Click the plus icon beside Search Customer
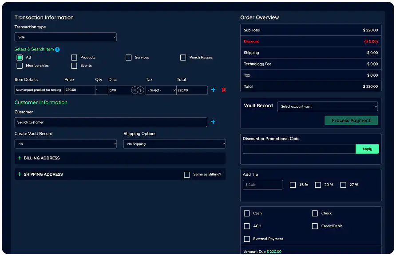The image size is (396, 256). pyautogui.click(x=213, y=122)
